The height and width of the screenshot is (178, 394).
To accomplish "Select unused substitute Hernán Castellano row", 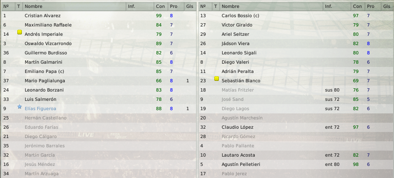I will [x=99, y=118].
